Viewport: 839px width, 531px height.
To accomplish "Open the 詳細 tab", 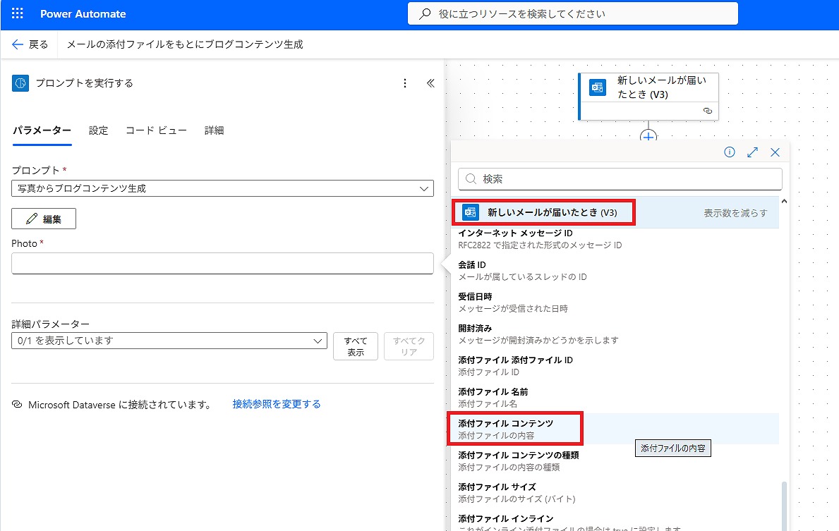I will (214, 130).
